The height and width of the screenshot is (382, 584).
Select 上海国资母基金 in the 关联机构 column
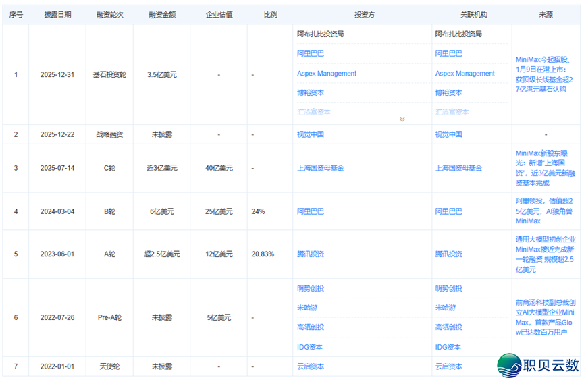point(458,168)
